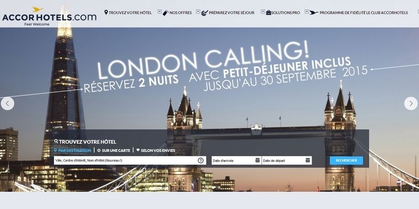The image size is (419, 209).
Task: Expand the Nos Offres dropdown arrow
Action: (160, 11)
